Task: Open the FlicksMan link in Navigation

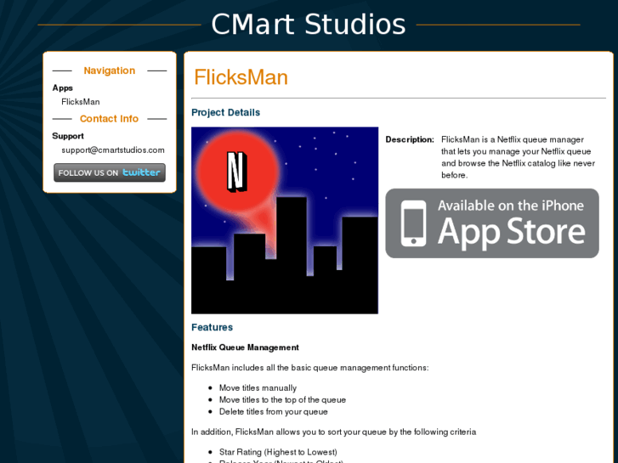Action: (x=81, y=102)
